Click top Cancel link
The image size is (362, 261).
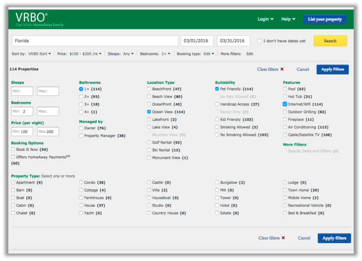pos(303,69)
